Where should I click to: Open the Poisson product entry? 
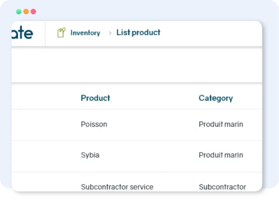coord(94,124)
